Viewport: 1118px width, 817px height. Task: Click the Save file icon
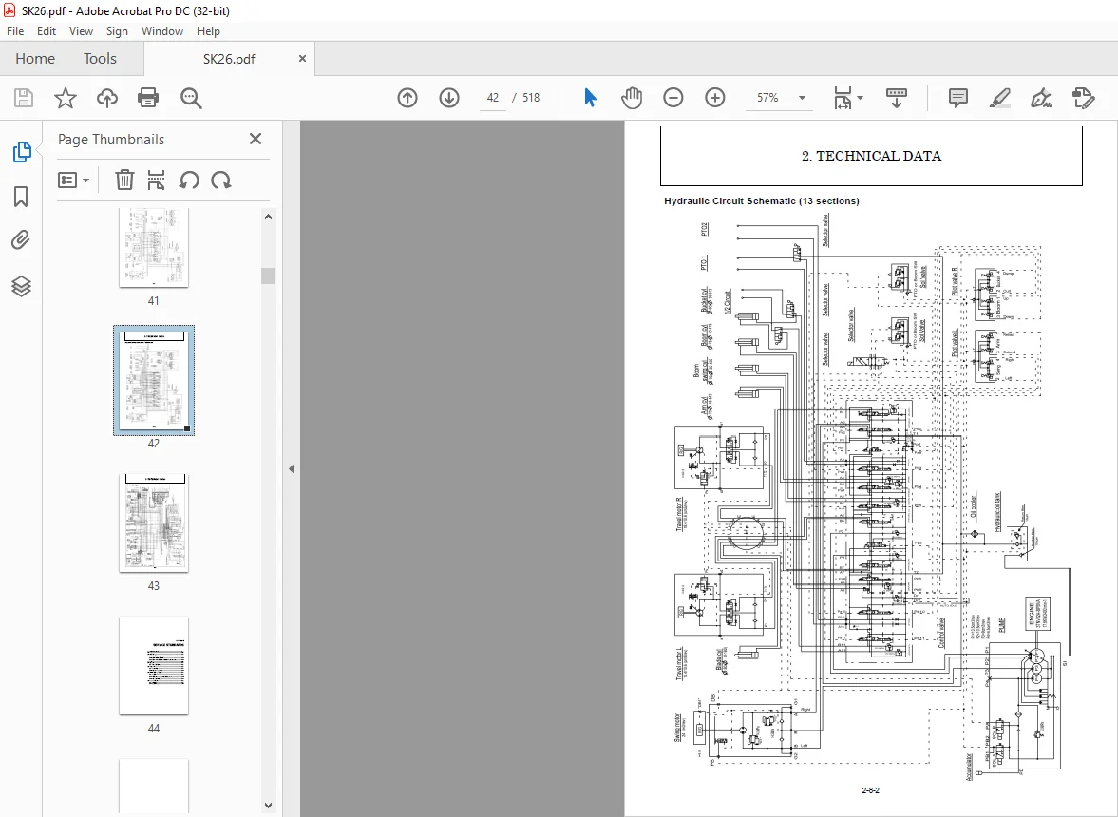coord(24,98)
